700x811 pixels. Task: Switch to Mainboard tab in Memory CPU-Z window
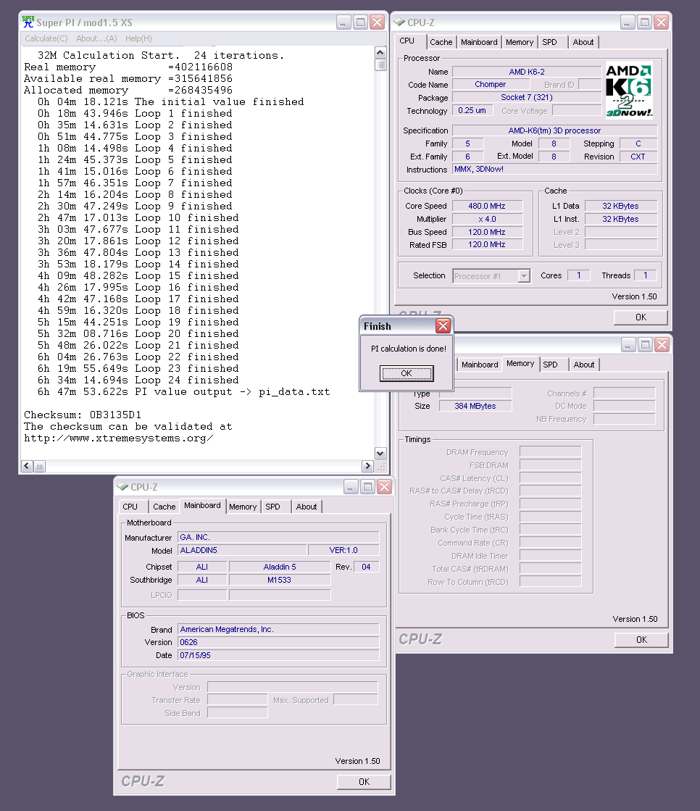(480, 365)
